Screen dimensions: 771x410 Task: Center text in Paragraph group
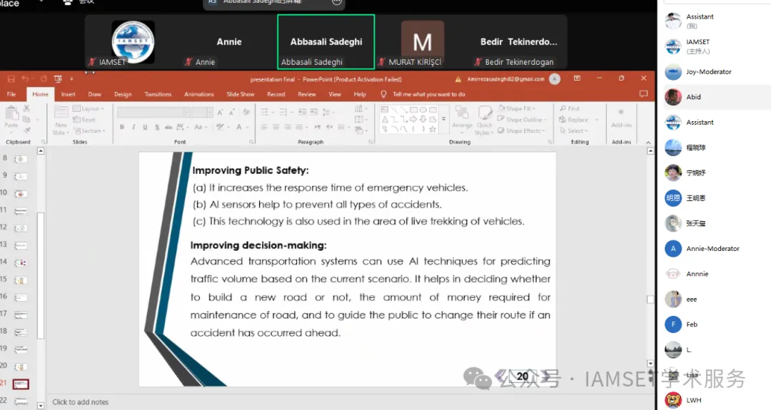[276, 127]
